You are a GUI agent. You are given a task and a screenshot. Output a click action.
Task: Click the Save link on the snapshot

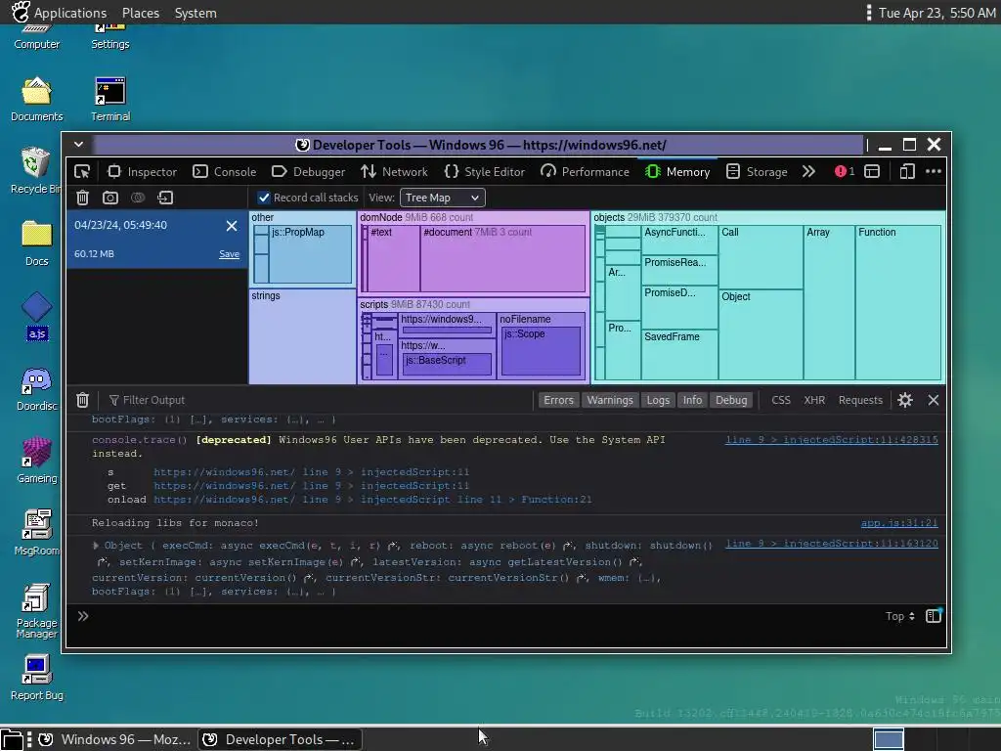click(229, 254)
